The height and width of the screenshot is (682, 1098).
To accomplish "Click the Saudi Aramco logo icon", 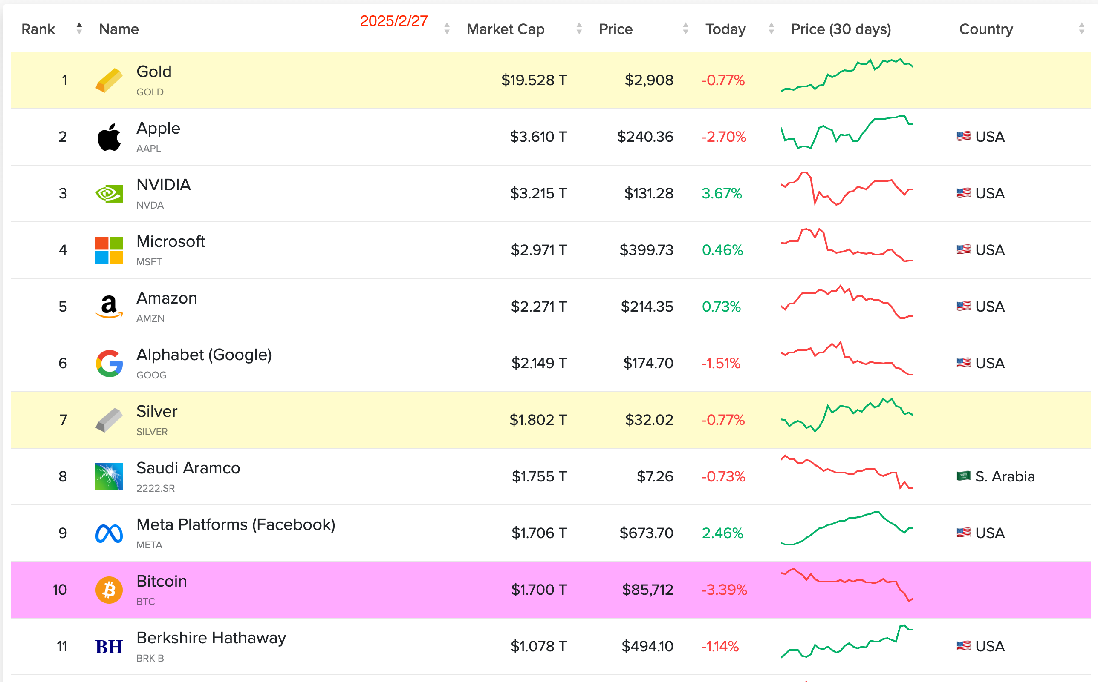I will pos(109,477).
